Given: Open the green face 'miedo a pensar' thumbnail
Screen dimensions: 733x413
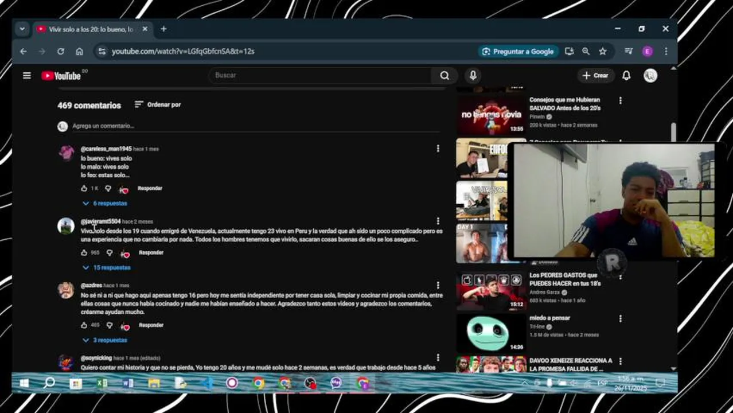Looking at the screenshot, I should click(x=490, y=333).
